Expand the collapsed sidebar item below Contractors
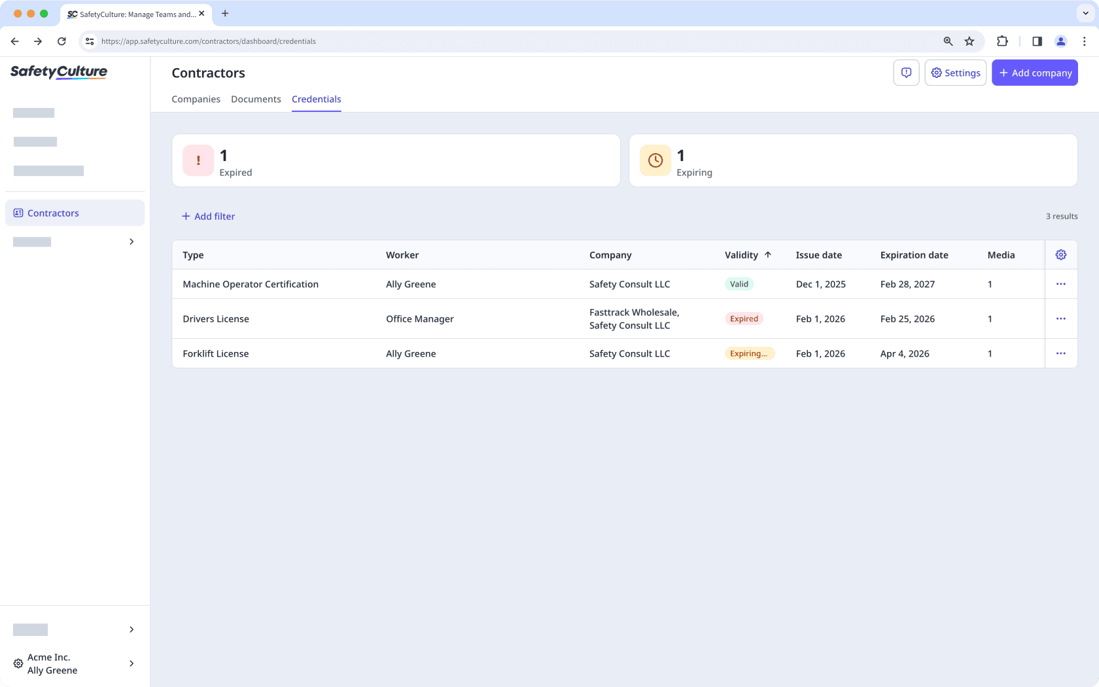Viewport: 1099px width, 687px height. pyautogui.click(x=131, y=241)
